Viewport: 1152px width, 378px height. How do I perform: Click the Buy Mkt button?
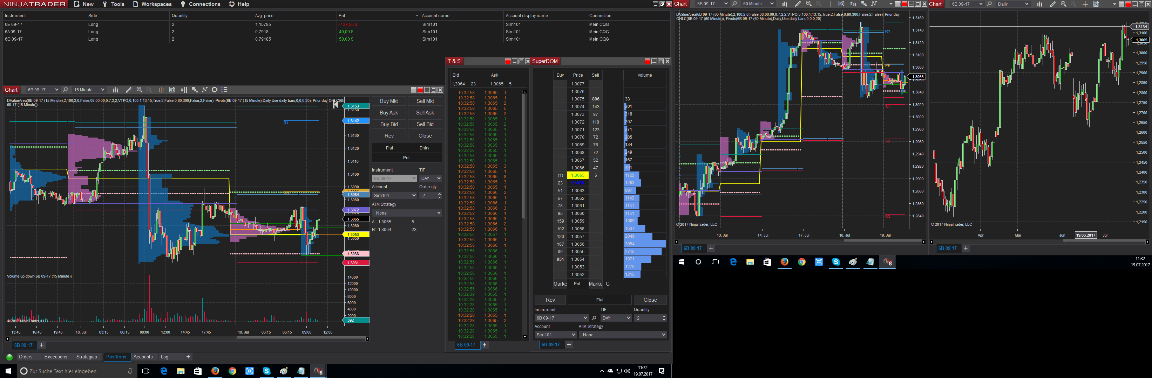389,101
